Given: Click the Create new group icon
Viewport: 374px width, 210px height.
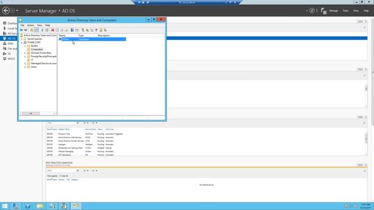Looking at the screenshot, I should [87, 30].
